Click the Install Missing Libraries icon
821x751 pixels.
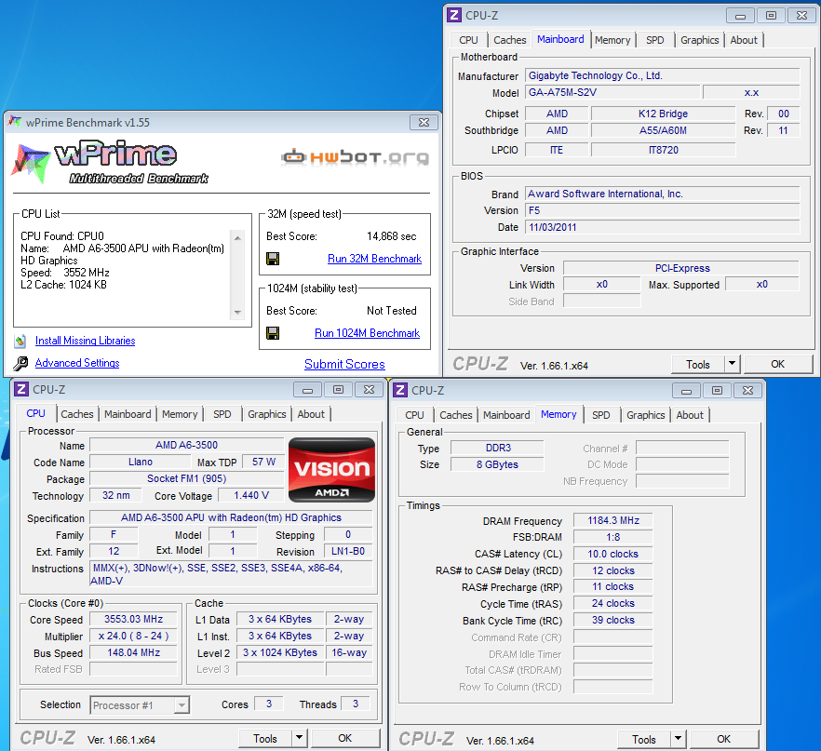pyautogui.click(x=20, y=342)
